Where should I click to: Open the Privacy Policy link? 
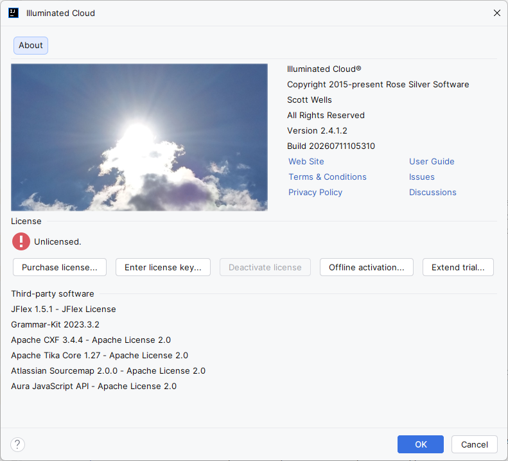pyautogui.click(x=315, y=193)
